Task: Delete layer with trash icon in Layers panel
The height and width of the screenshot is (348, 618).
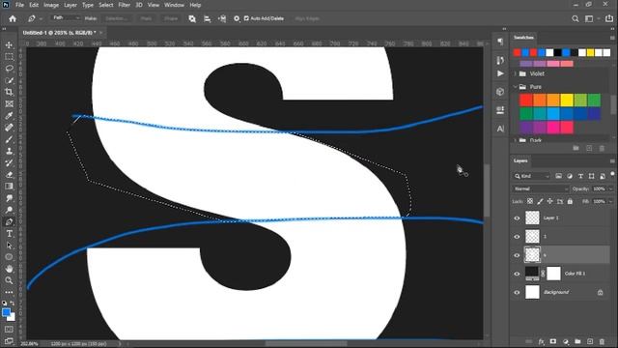Action: [x=602, y=341]
